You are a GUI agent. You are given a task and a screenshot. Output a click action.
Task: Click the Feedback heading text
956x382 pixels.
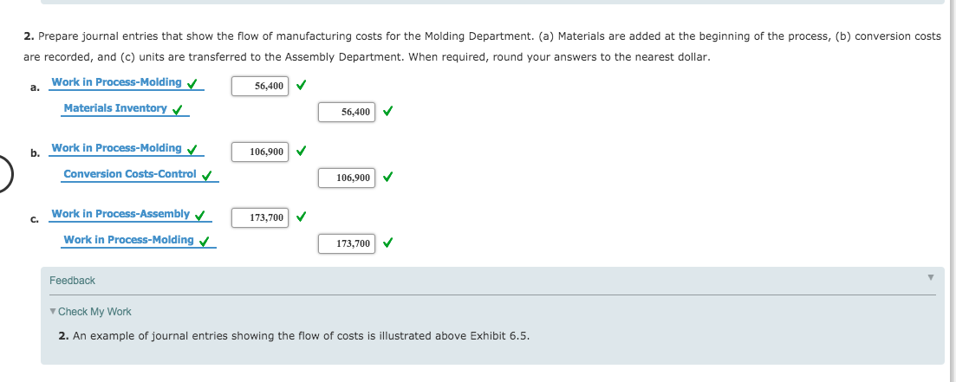[72, 281]
